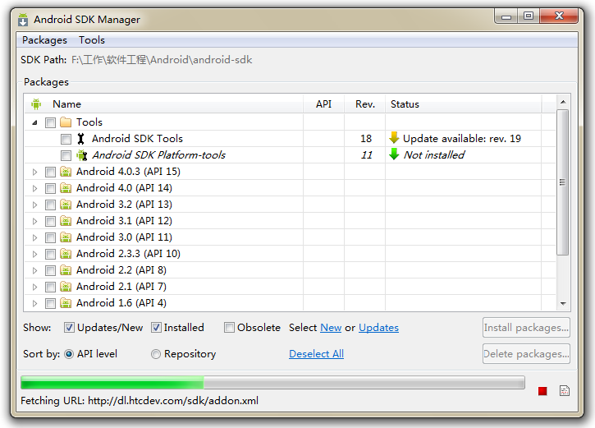Screen dimensions: 595x428
Task: Click the wrench icon beside Android SDK Tools
Action: pyautogui.click(x=80, y=139)
